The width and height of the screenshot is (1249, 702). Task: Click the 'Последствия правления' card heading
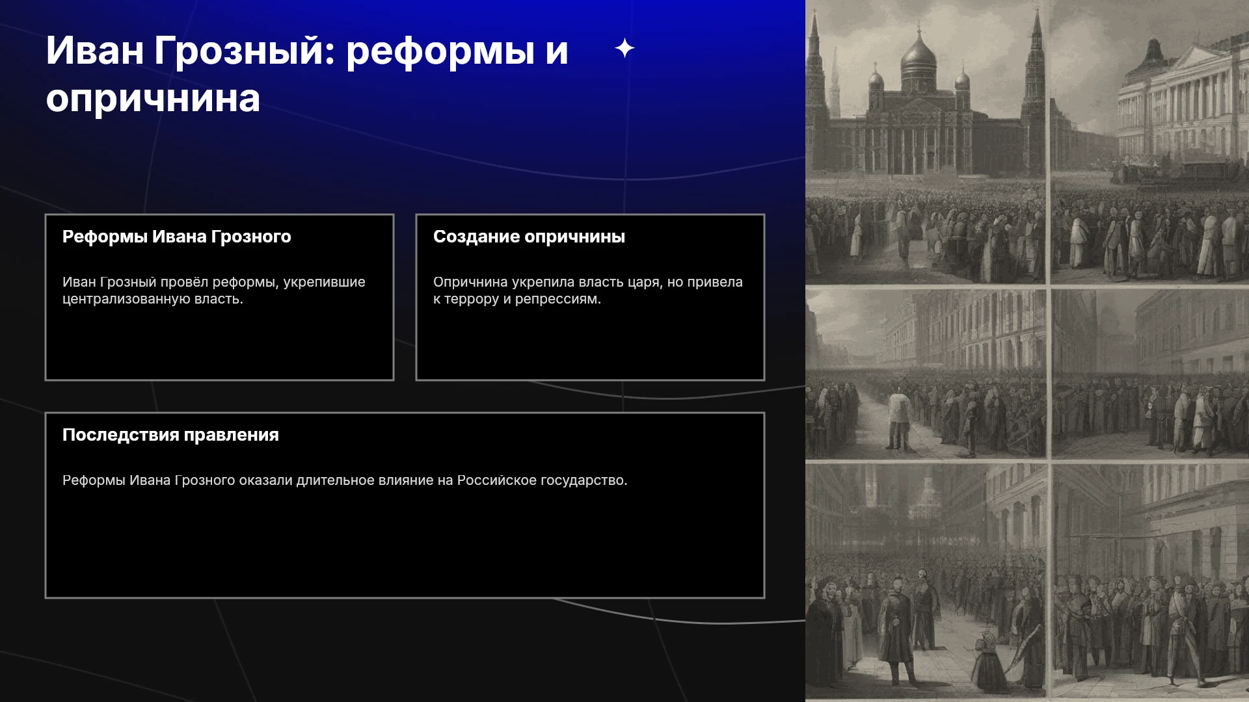[x=170, y=435]
